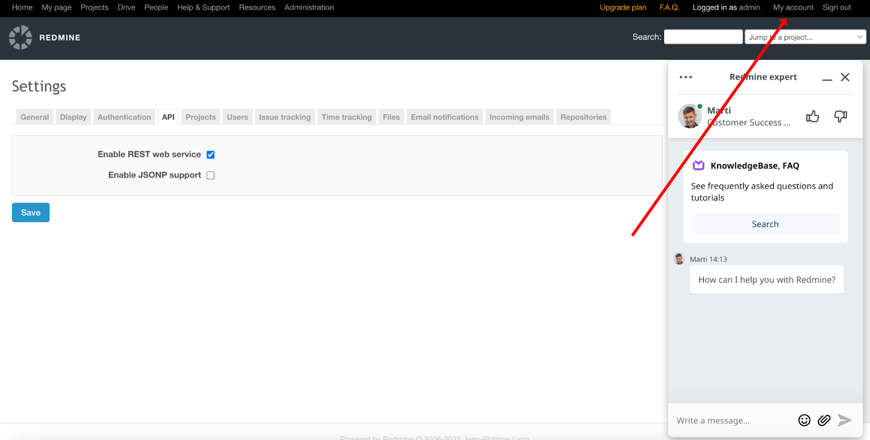Open Incoming emails tab

tap(519, 117)
